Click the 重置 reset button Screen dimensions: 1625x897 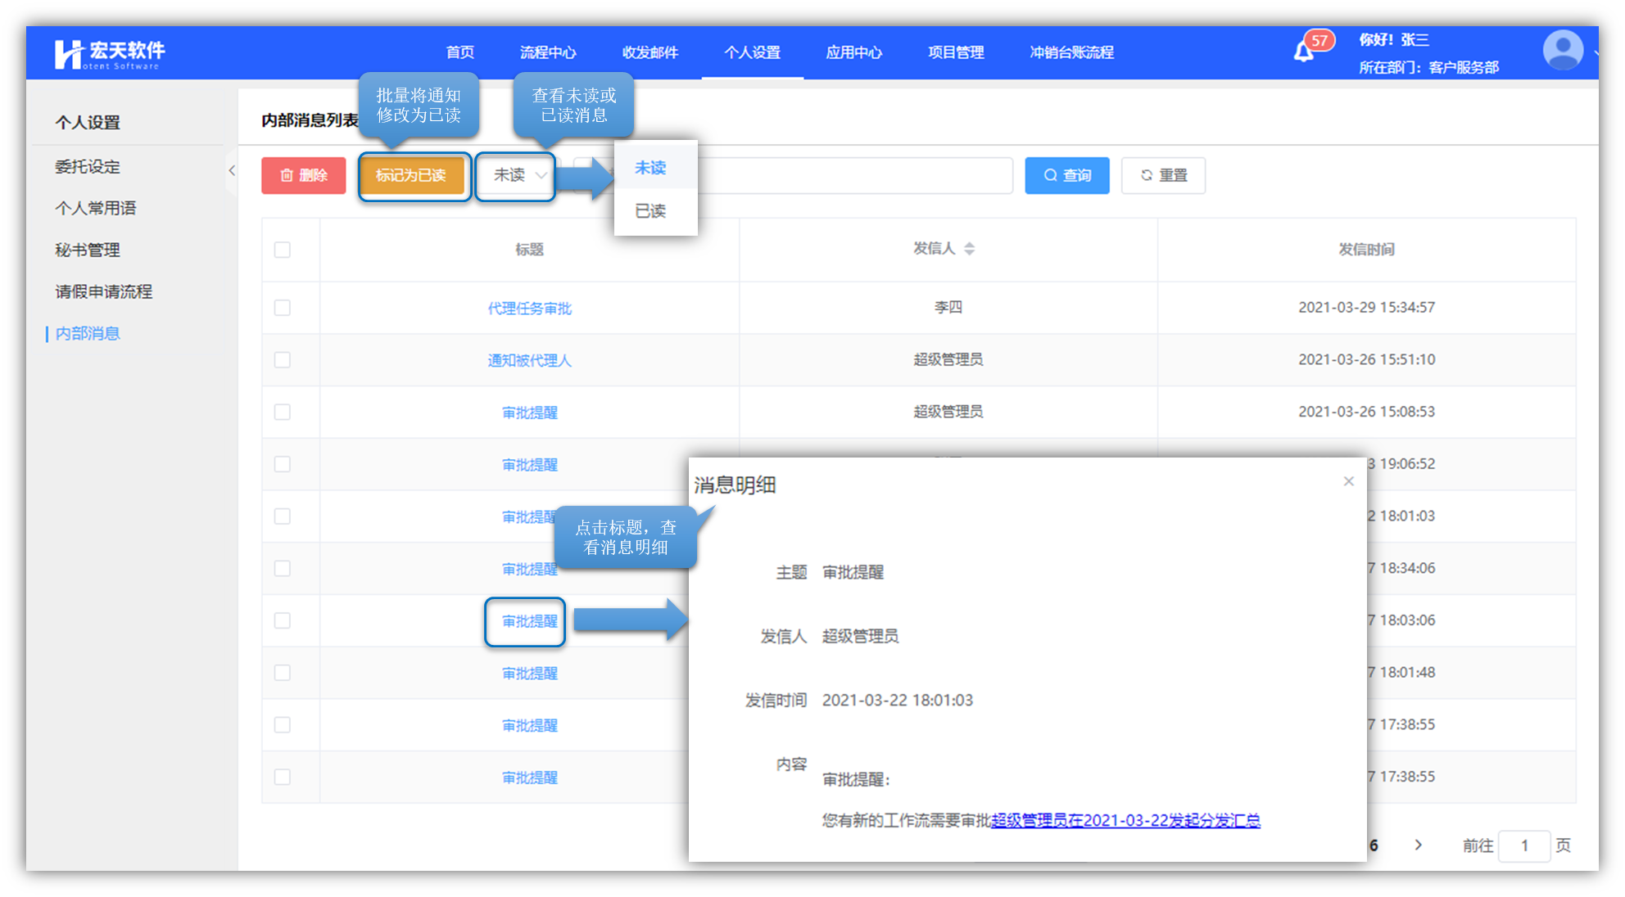click(x=1163, y=175)
